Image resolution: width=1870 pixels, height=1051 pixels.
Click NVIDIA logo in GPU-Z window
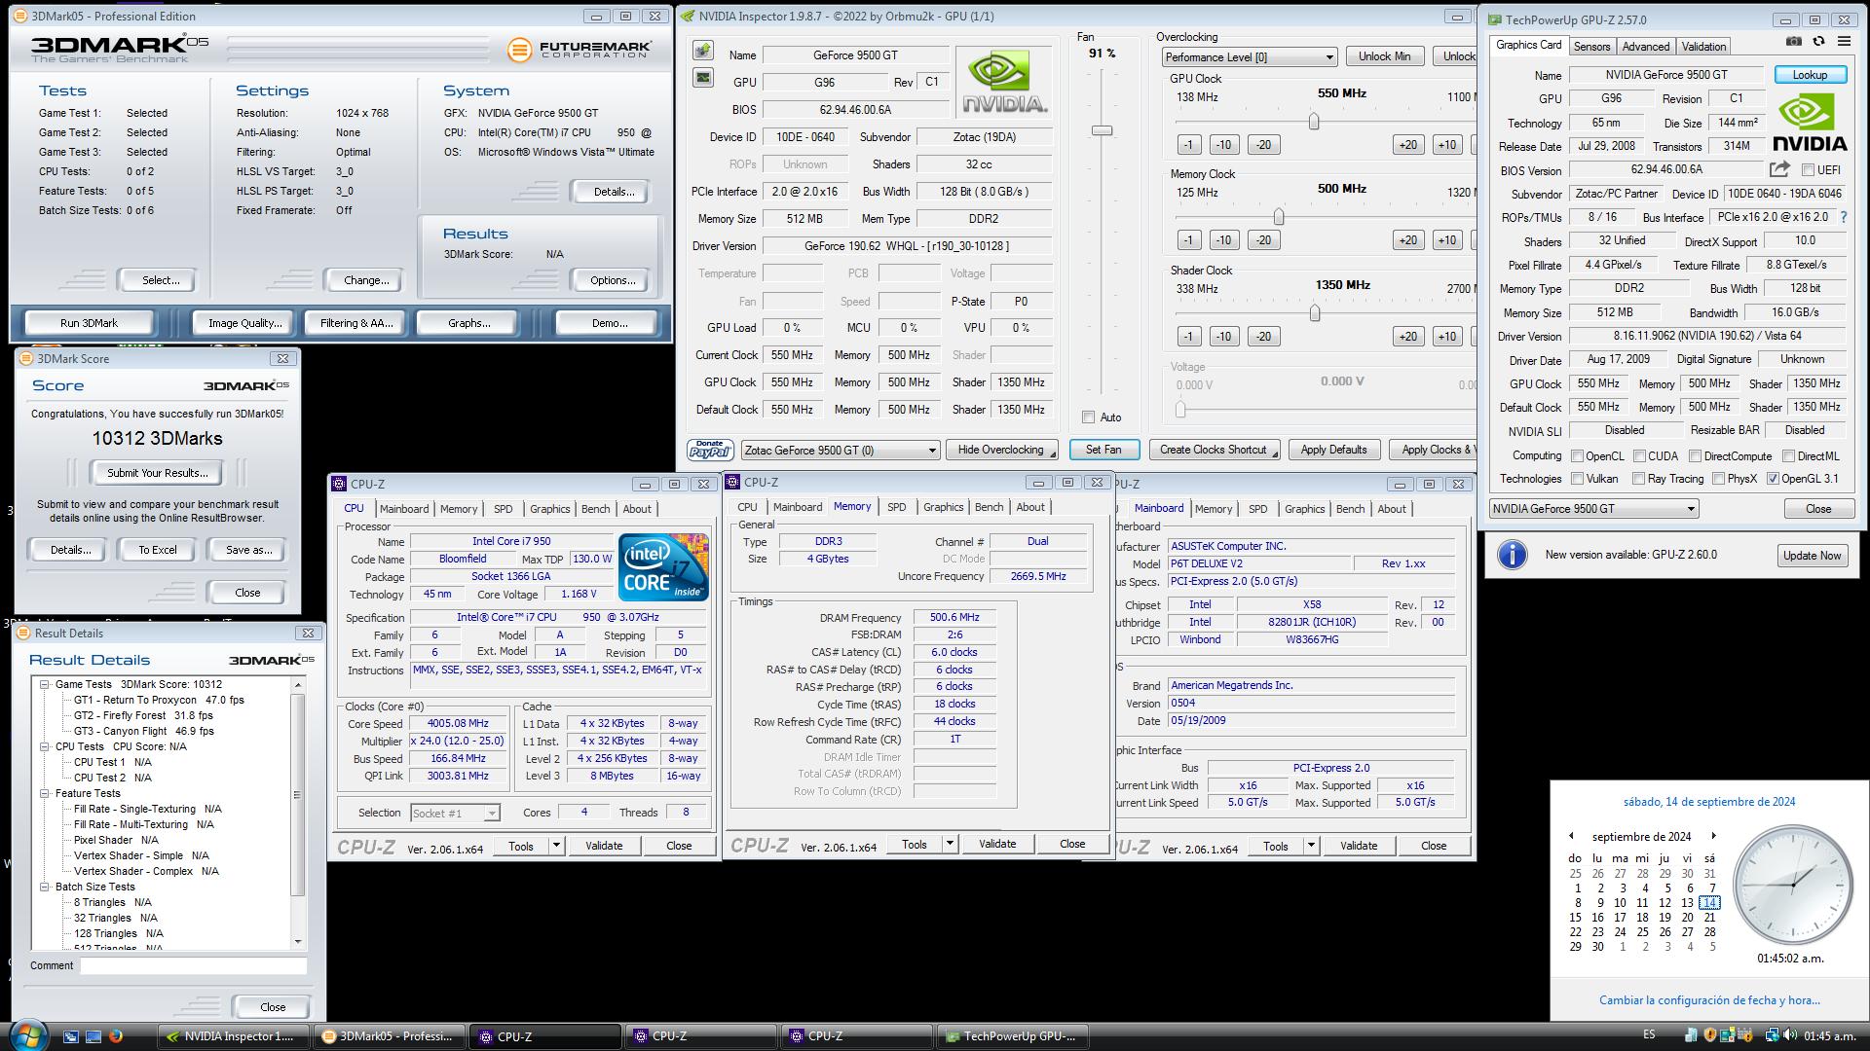click(x=1810, y=123)
